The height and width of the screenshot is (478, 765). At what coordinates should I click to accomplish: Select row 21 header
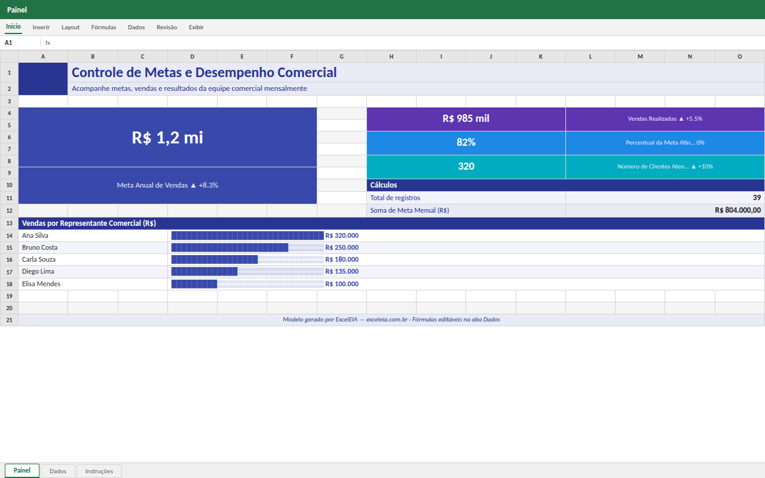(x=10, y=320)
